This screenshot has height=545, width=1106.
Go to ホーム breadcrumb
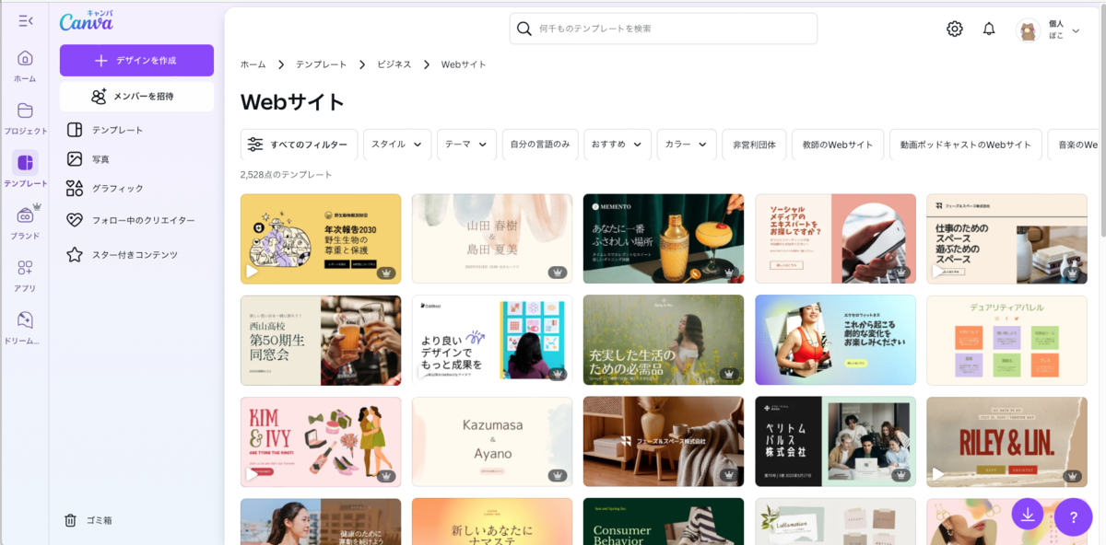coord(253,64)
